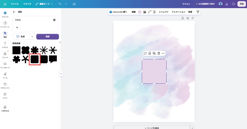Open more options for selected shape
The height and width of the screenshot is (129, 247).
pos(163,53)
